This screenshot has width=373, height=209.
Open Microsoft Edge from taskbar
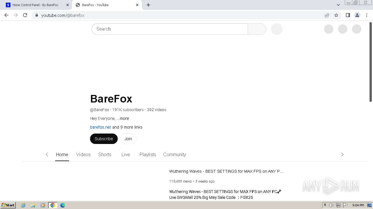pyautogui.click(x=63, y=205)
